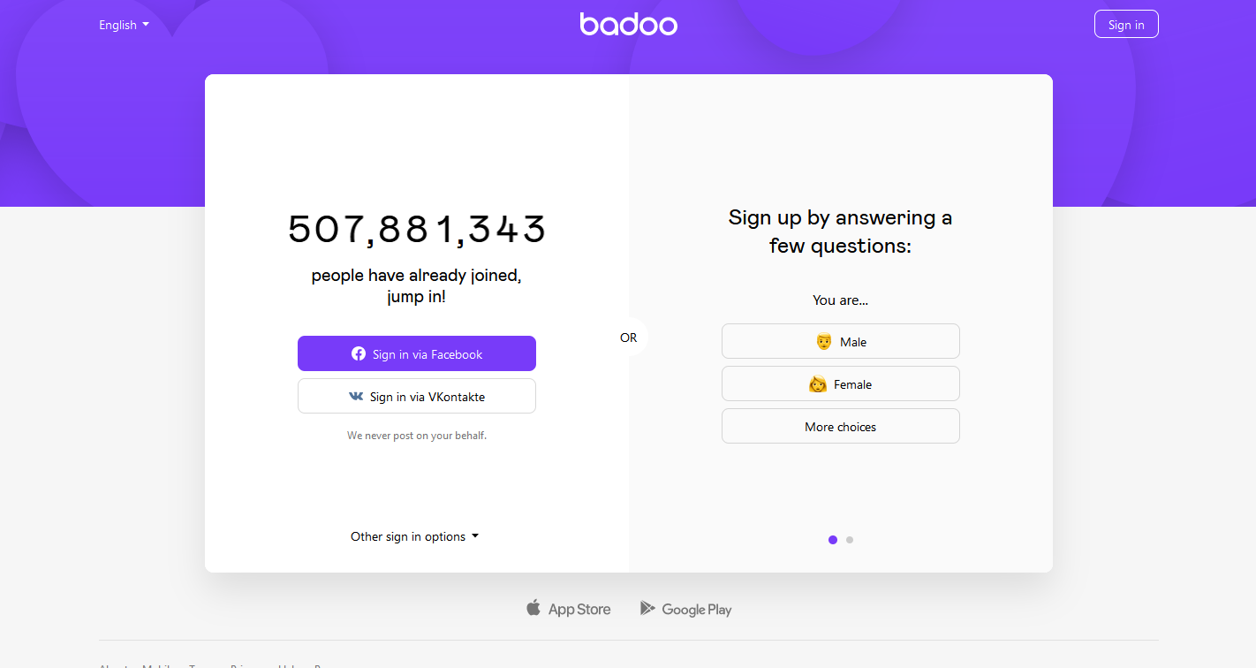Click the Apple logo icon
1256x668 pixels.
(x=533, y=608)
